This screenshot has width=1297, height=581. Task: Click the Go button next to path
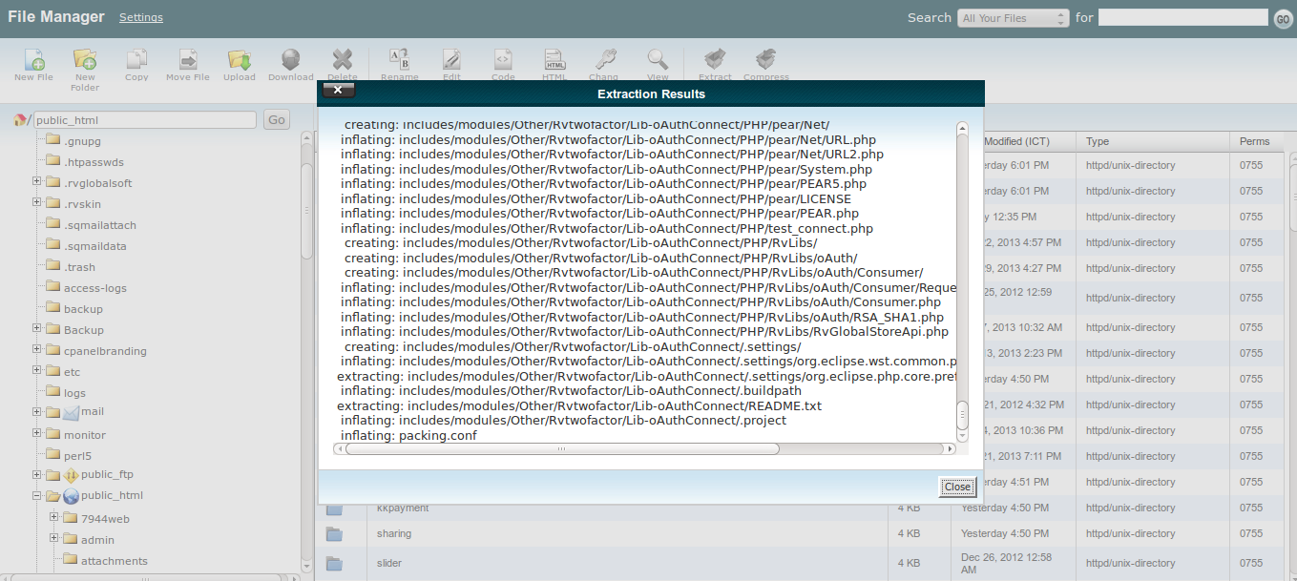276,120
